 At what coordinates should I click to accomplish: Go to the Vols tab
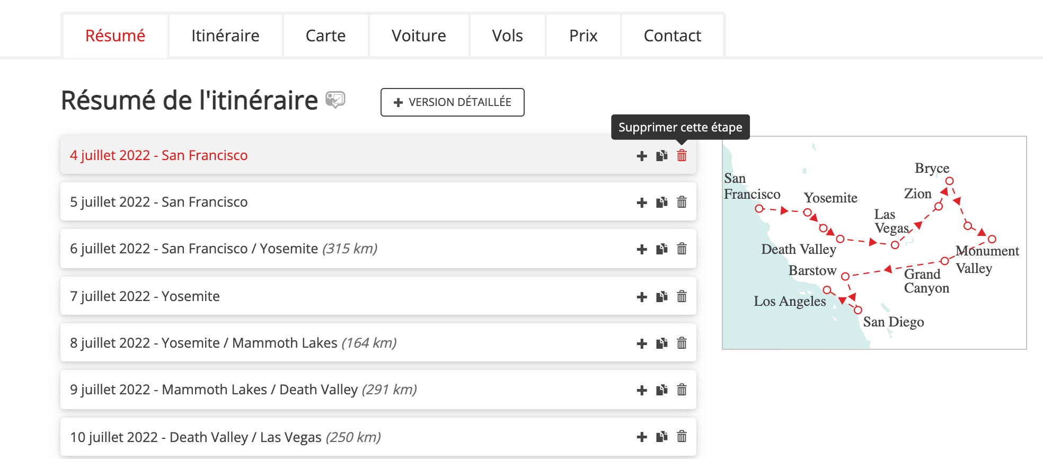pyautogui.click(x=507, y=36)
